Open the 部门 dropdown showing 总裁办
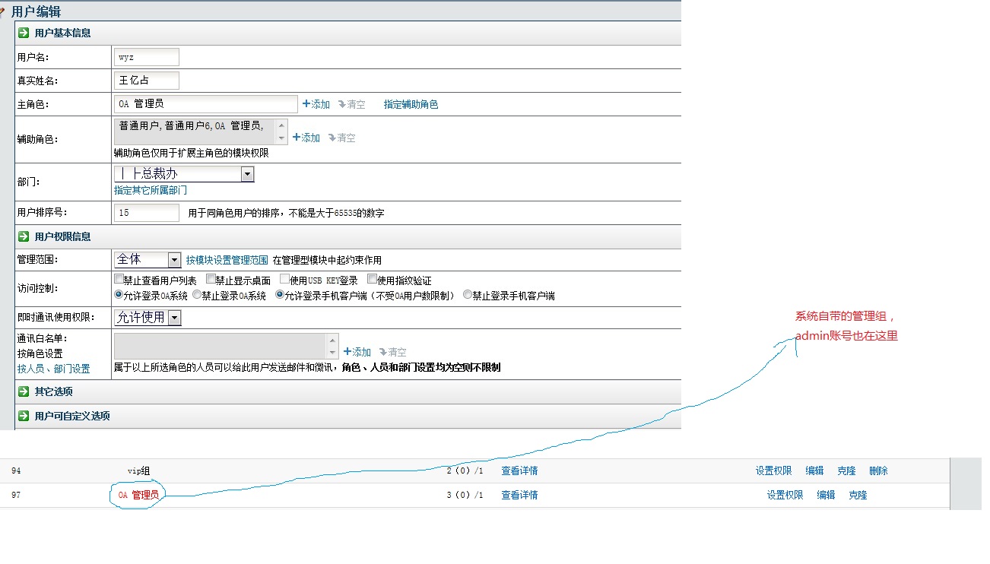This screenshot has height=564, width=990. [247, 174]
